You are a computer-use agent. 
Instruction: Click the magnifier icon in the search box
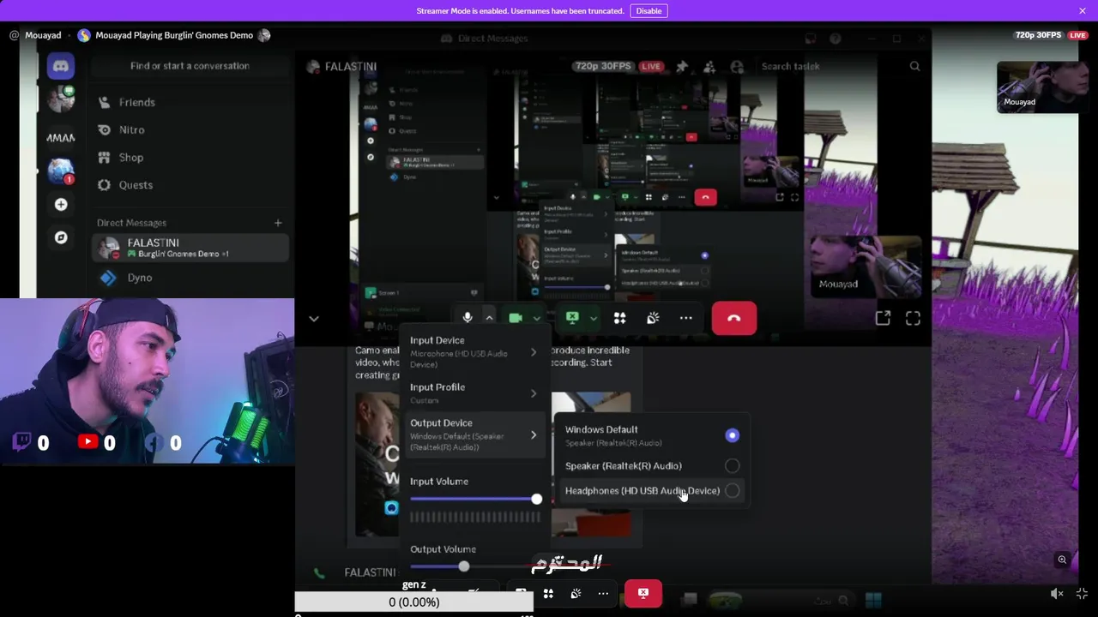(914, 66)
